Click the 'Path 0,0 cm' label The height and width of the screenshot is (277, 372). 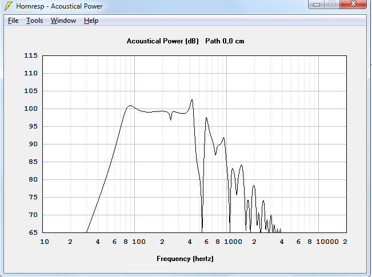[x=225, y=41]
